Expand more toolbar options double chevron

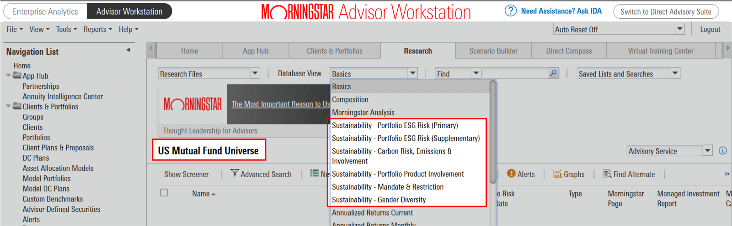point(727,174)
